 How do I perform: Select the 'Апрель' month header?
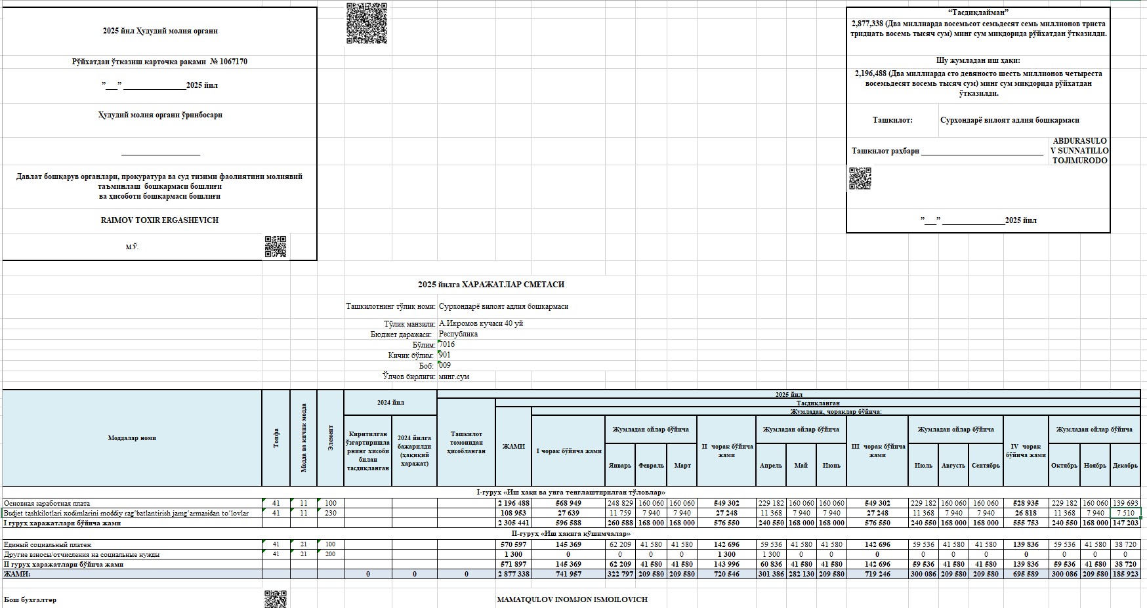tap(771, 465)
